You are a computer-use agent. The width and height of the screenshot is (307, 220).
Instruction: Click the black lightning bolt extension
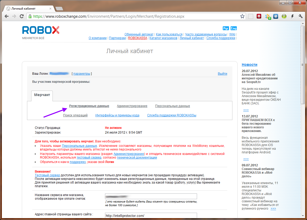point(292,16)
